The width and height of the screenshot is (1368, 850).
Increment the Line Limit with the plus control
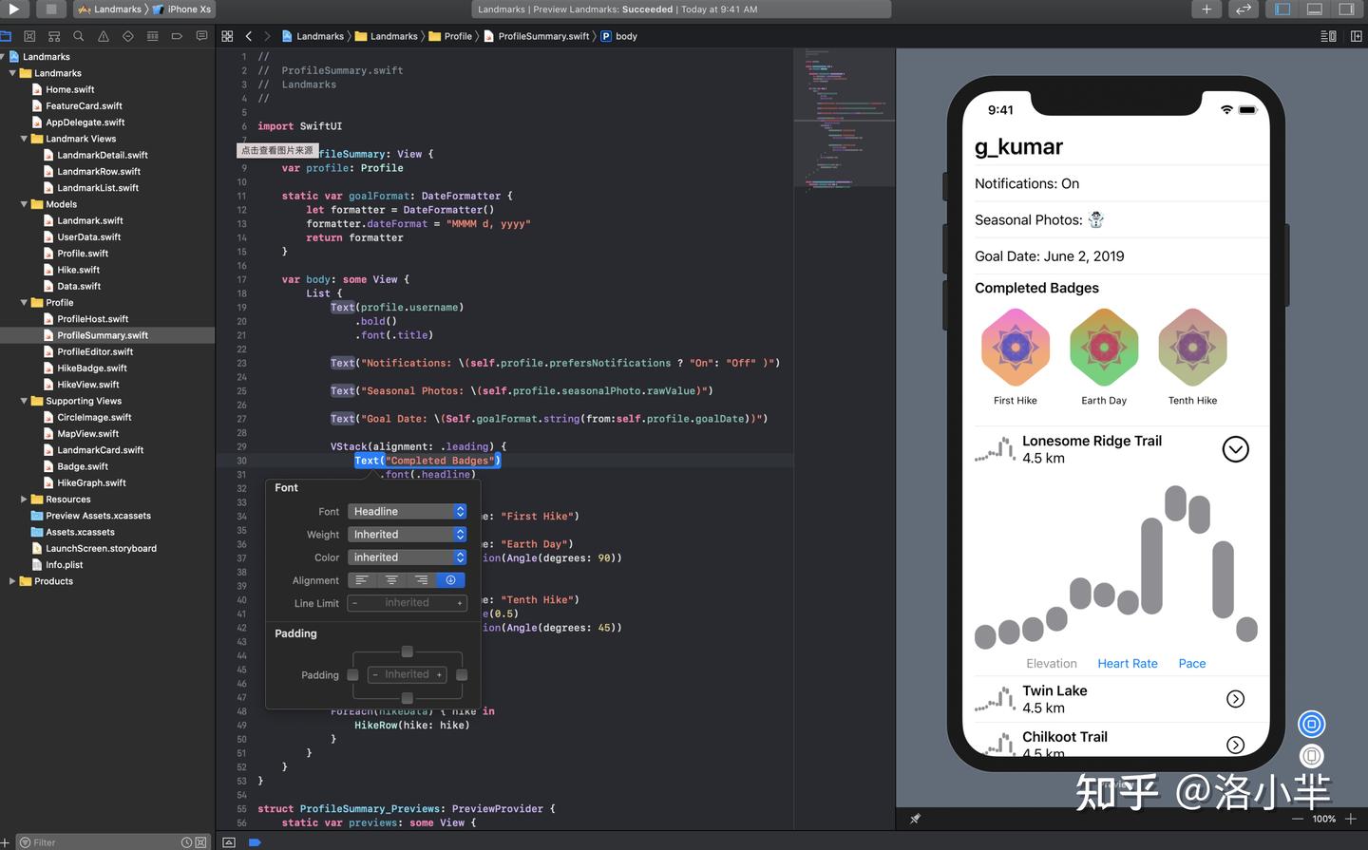click(x=460, y=602)
